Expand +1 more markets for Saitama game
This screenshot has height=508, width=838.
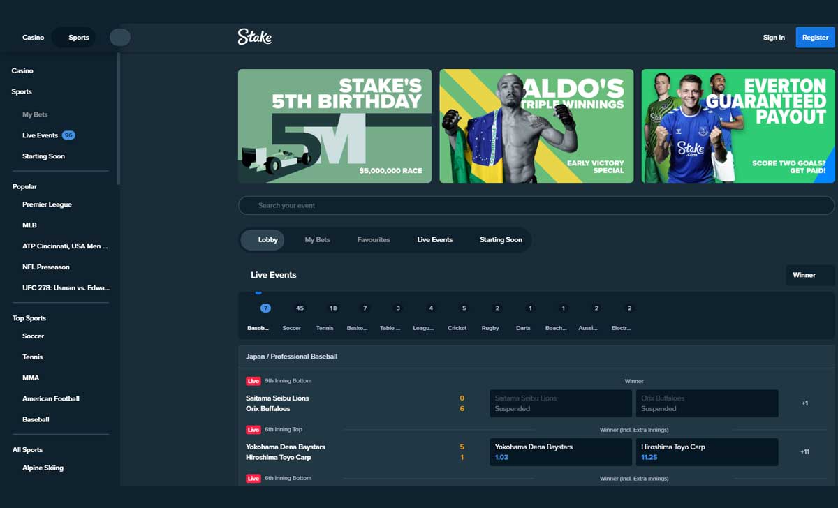(805, 403)
